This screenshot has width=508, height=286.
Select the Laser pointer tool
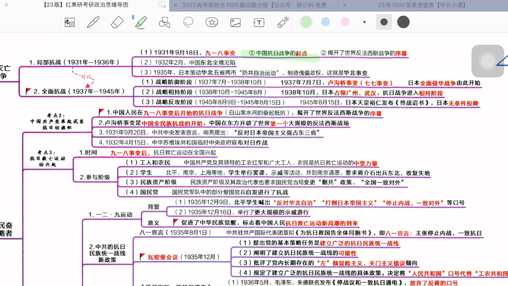(283, 22)
